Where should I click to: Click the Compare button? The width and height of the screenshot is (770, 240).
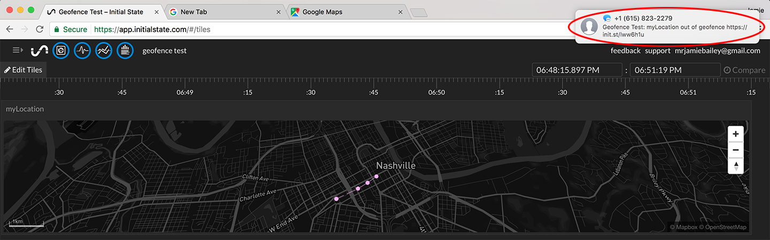[744, 70]
